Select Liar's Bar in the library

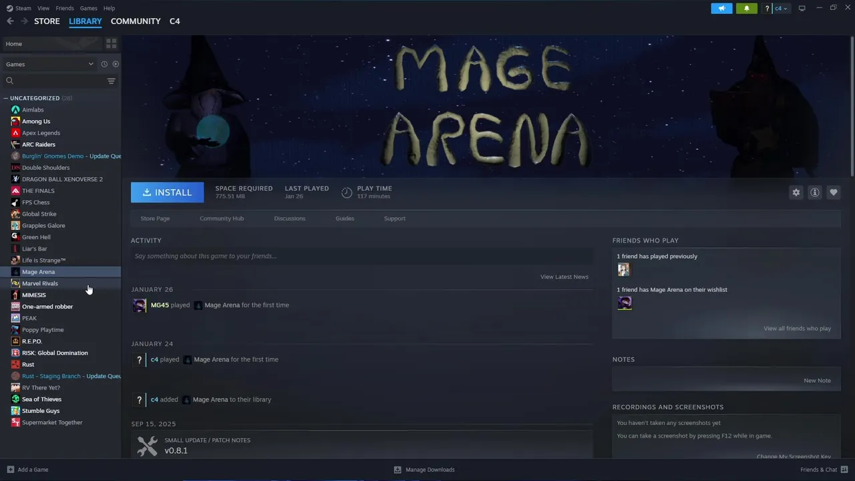pyautogui.click(x=60, y=249)
